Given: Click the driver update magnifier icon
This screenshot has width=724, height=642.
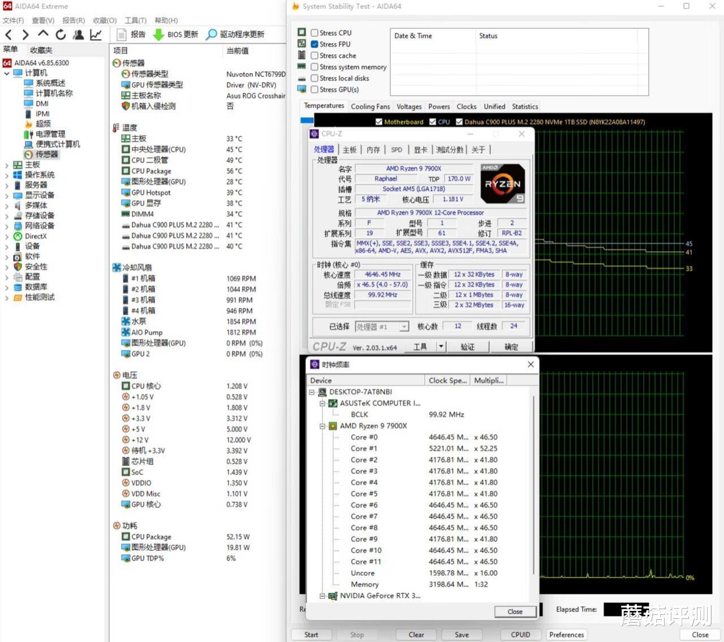Looking at the screenshot, I should tap(211, 35).
